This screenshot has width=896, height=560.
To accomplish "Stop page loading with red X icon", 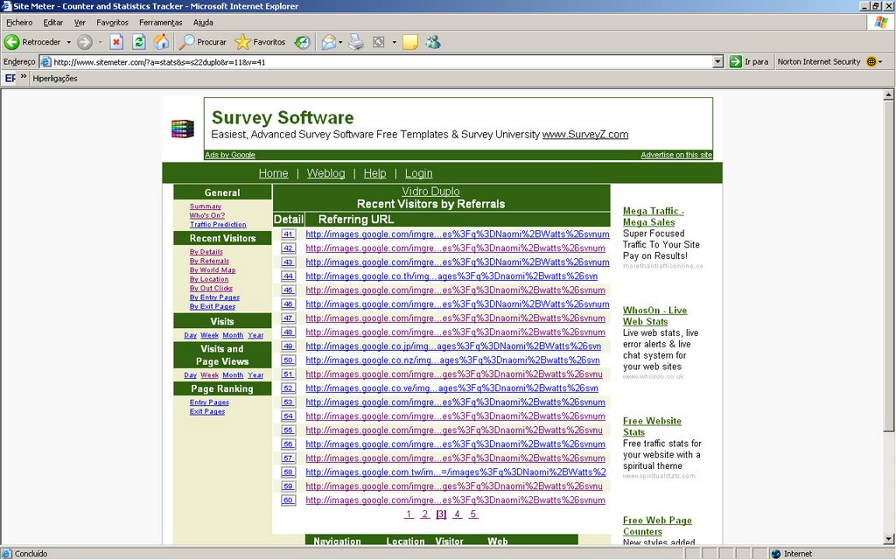I will (x=116, y=42).
